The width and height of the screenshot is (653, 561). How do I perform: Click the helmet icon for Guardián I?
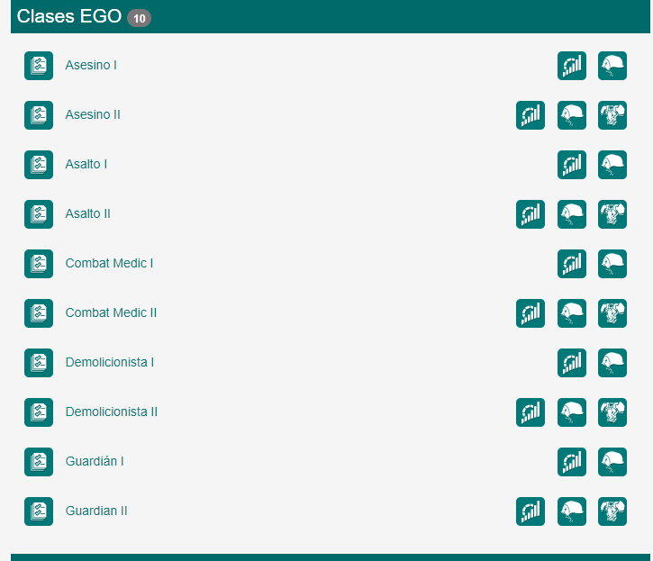click(x=612, y=462)
